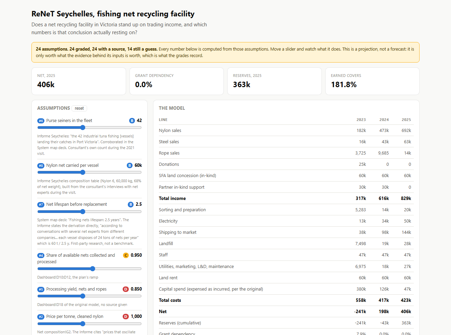
Task: Click the #7 badge next to Net lifespan
Action: [41, 204]
